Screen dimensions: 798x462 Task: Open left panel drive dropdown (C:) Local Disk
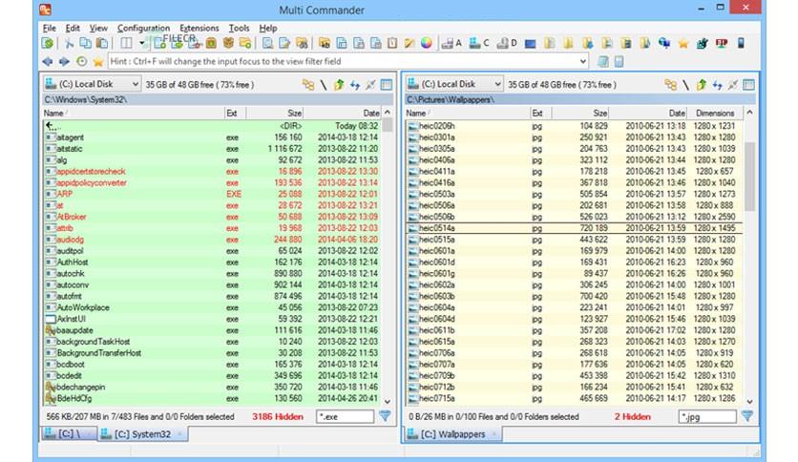(x=92, y=84)
